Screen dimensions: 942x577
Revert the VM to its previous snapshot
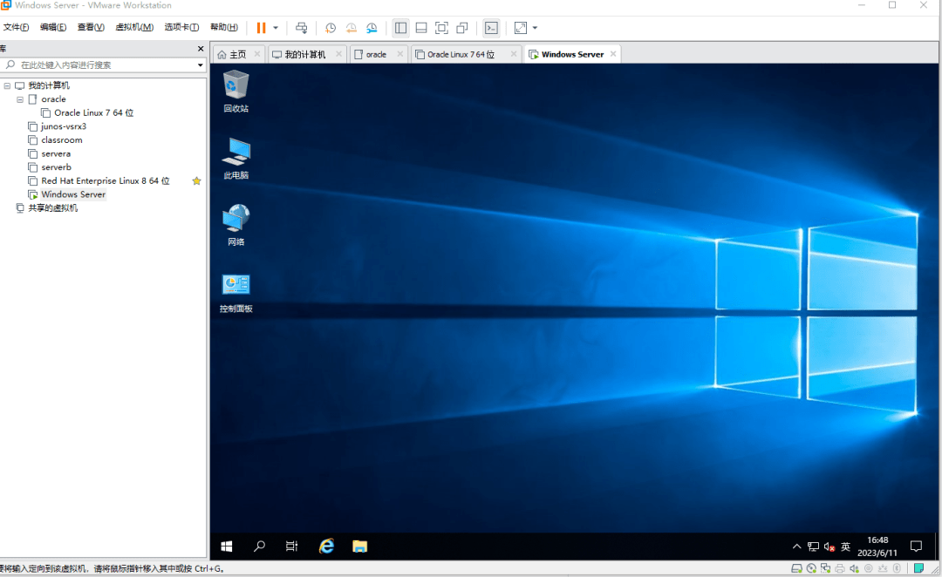point(351,28)
